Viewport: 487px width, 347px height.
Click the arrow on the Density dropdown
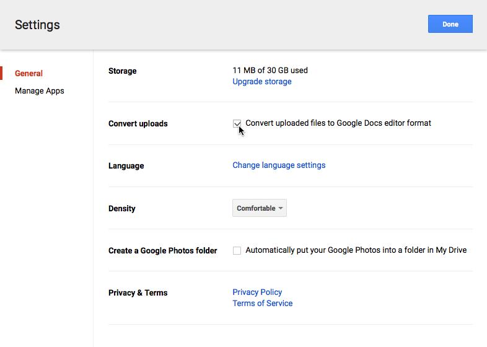point(281,208)
